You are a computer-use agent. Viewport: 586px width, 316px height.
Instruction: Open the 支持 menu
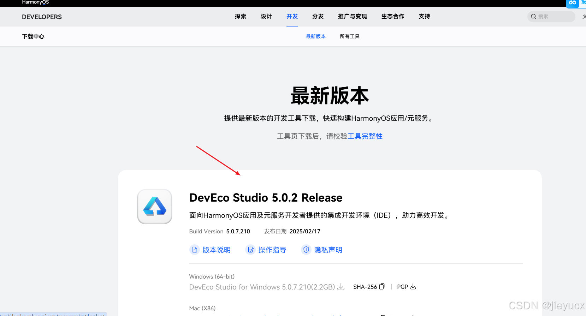point(425,16)
